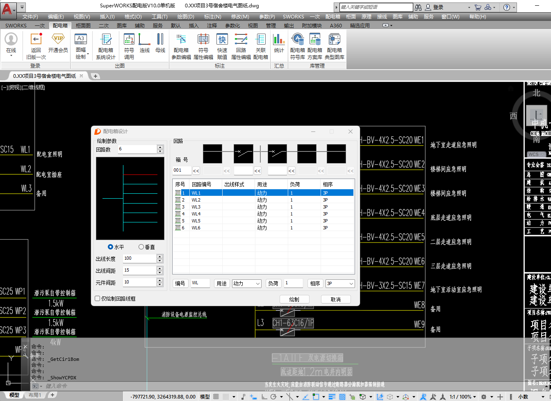551x401 pixels.
Task: Select the 符号调用 symbol tool
Action: (x=129, y=40)
